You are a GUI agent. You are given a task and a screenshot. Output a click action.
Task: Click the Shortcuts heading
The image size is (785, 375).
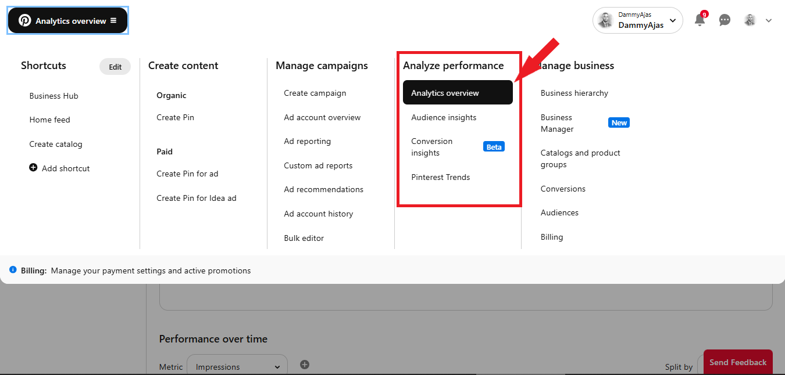(44, 66)
